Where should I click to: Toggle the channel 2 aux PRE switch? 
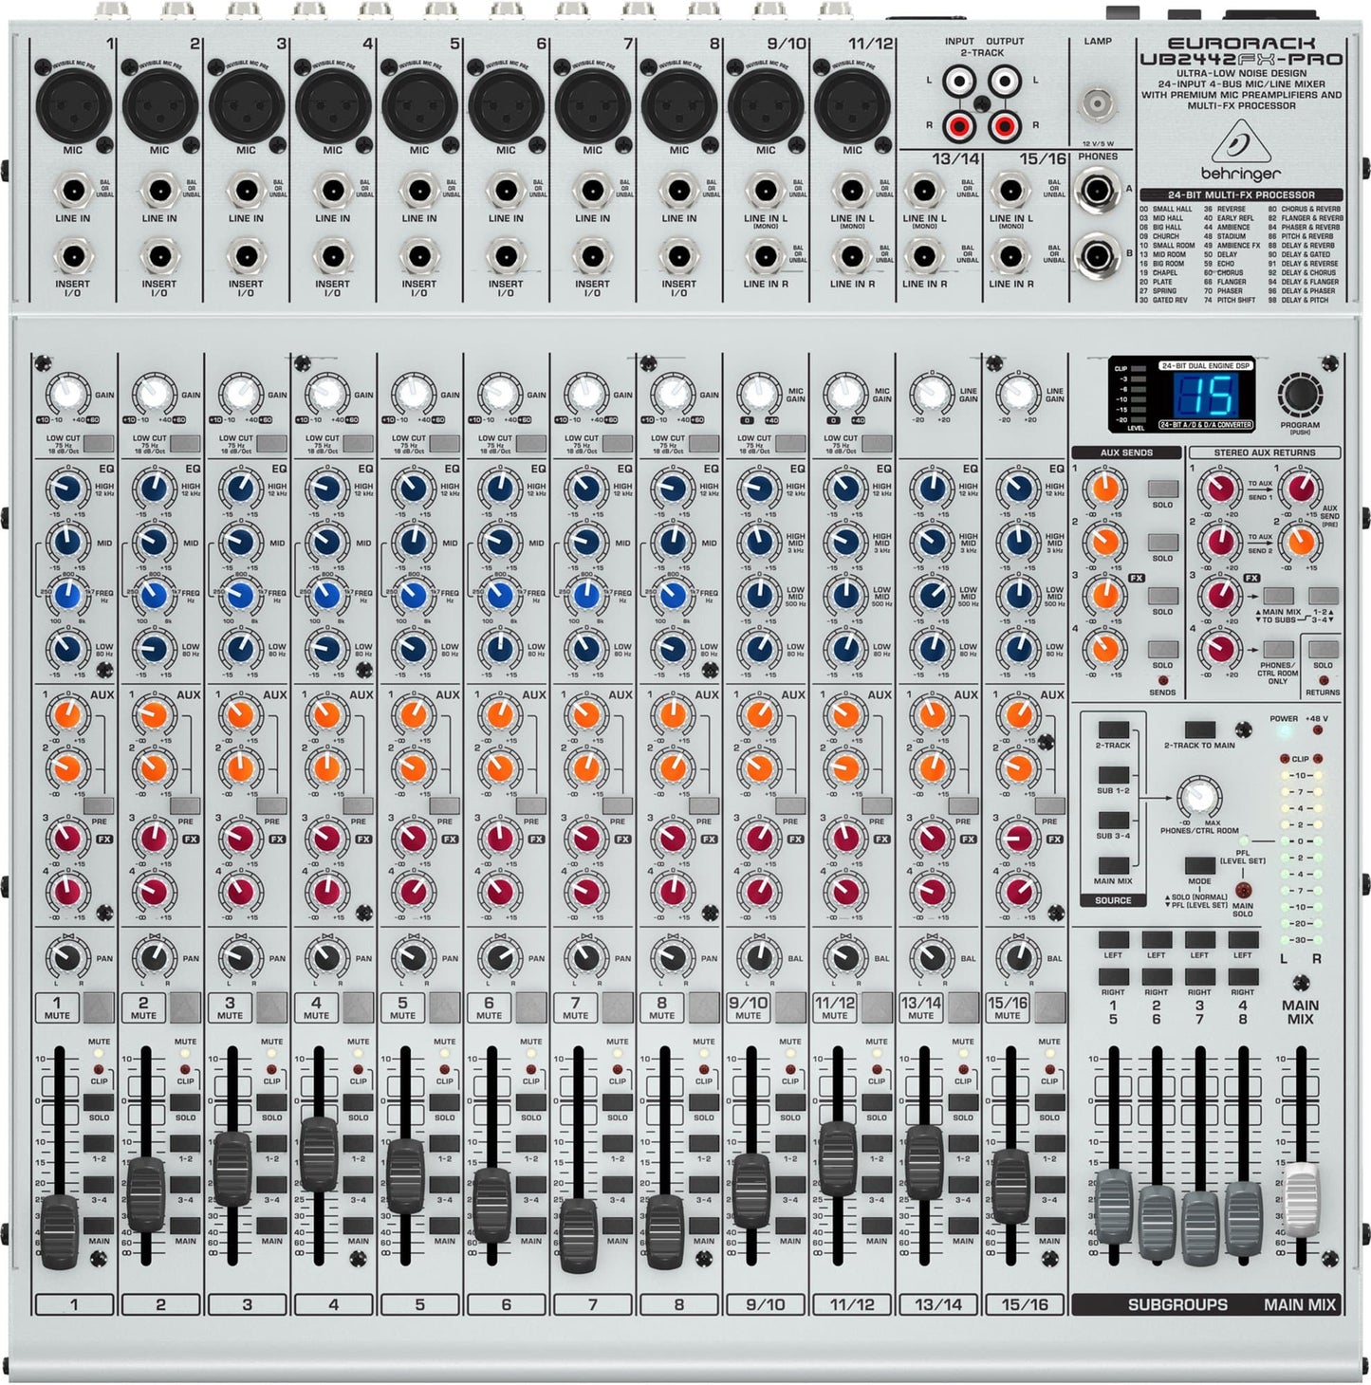tap(185, 806)
